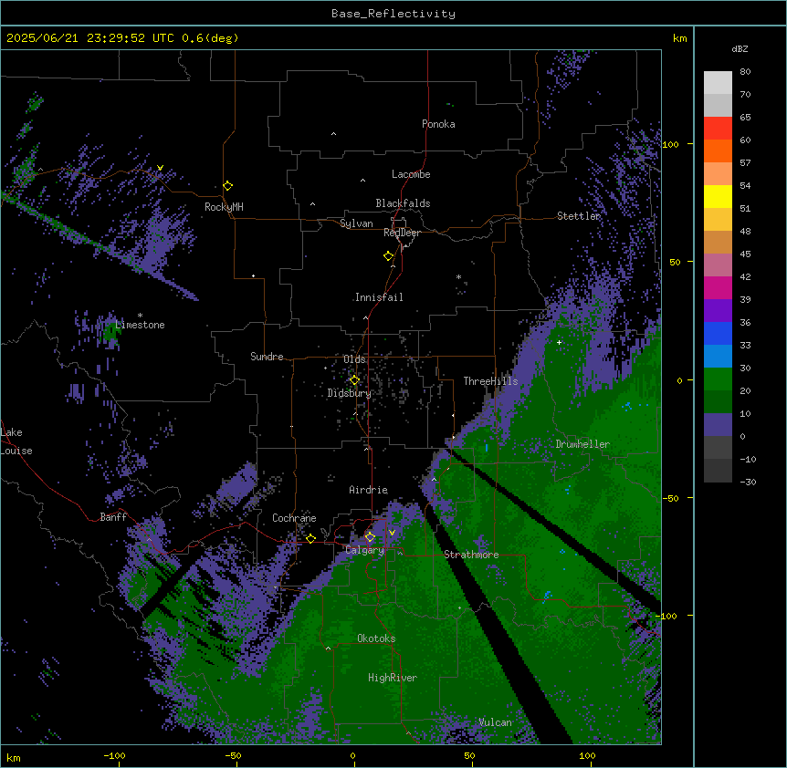Click the yellow V marker northwest of RockyMH

coord(160,168)
